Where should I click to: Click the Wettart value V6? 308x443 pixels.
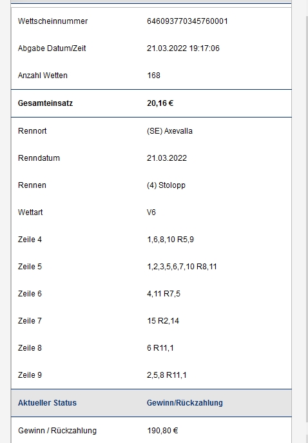tap(151, 212)
